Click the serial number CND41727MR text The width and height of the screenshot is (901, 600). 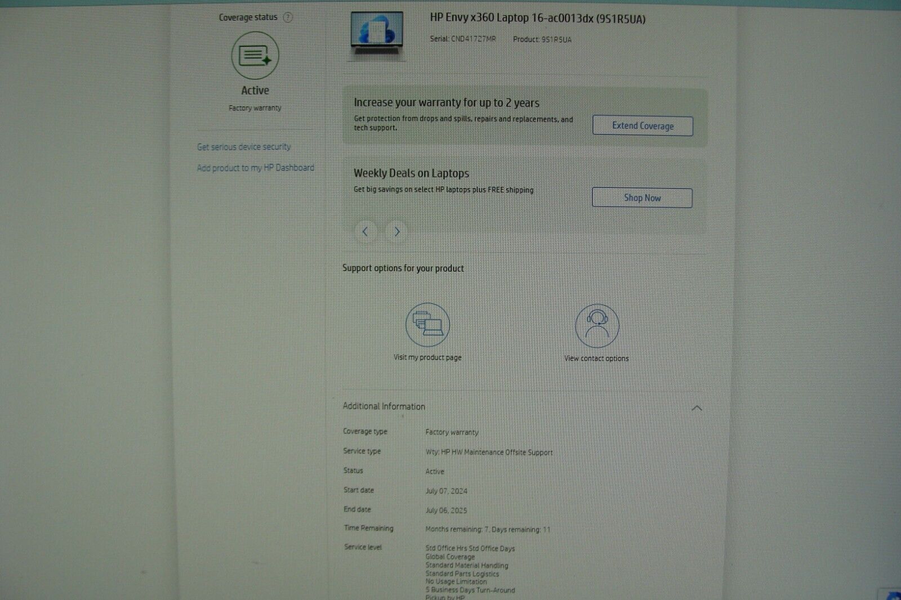coord(473,39)
